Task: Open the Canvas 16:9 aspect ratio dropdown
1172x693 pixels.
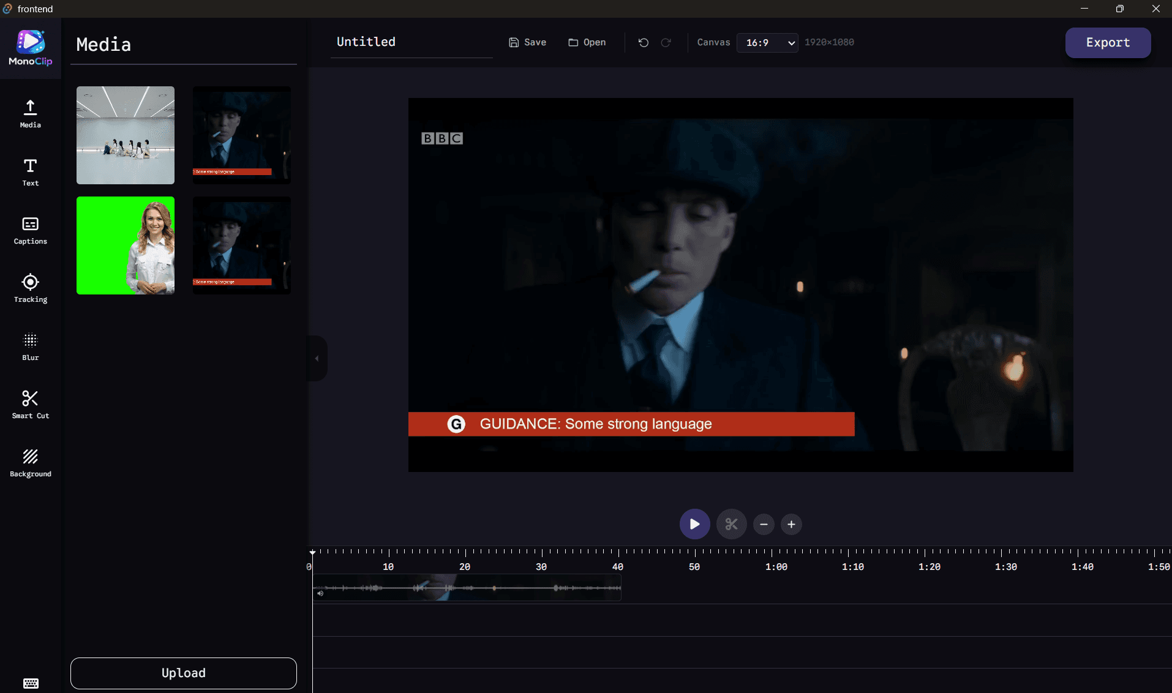Action: (767, 42)
